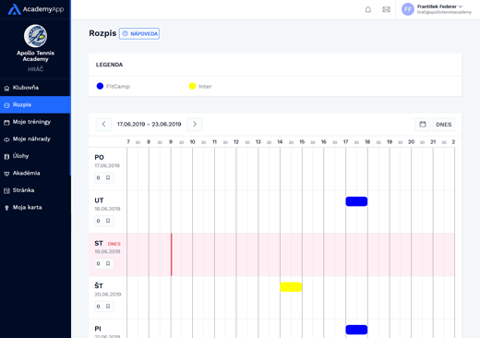Open the notifications bell icon
The height and width of the screenshot is (338, 480).
368,9
